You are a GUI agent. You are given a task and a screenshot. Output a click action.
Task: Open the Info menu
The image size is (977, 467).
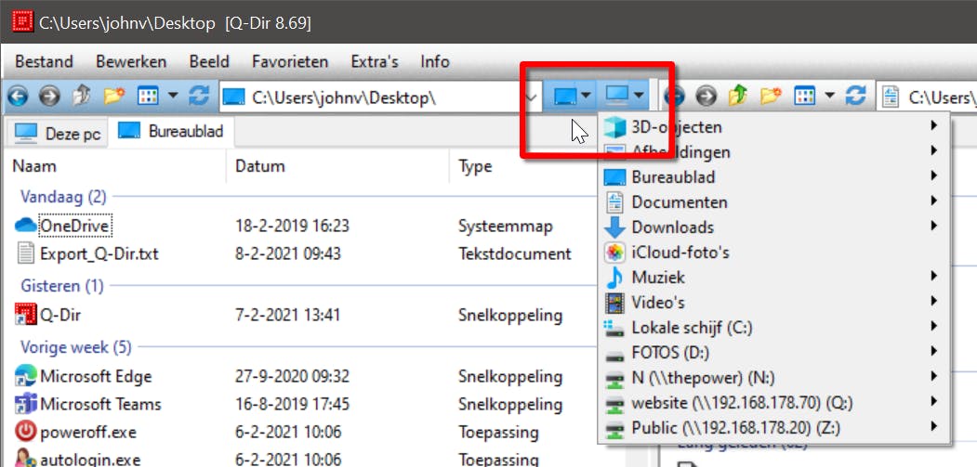pyautogui.click(x=435, y=61)
